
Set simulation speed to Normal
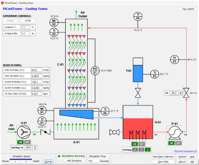click(48, 162)
